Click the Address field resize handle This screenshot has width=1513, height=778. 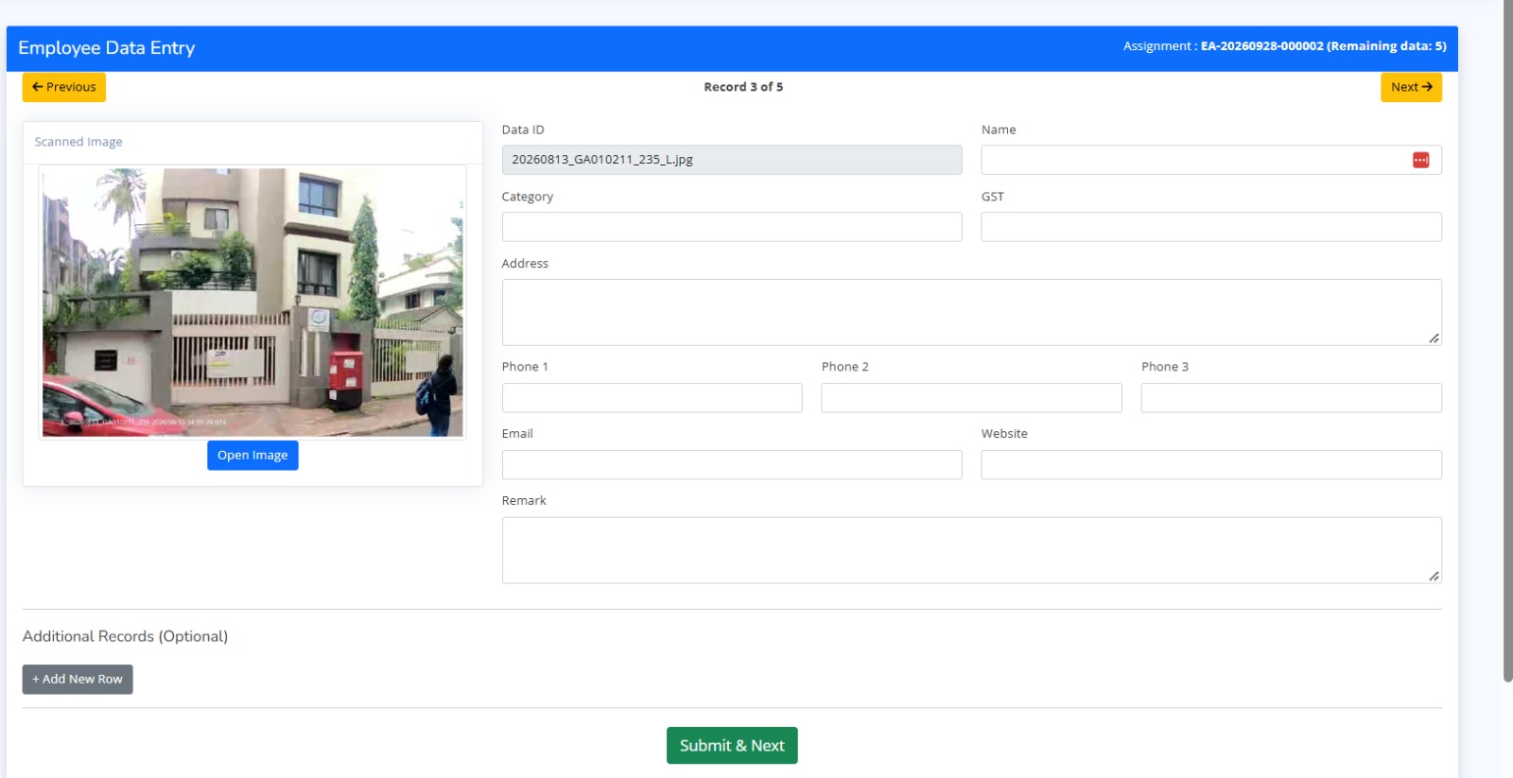1435,338
